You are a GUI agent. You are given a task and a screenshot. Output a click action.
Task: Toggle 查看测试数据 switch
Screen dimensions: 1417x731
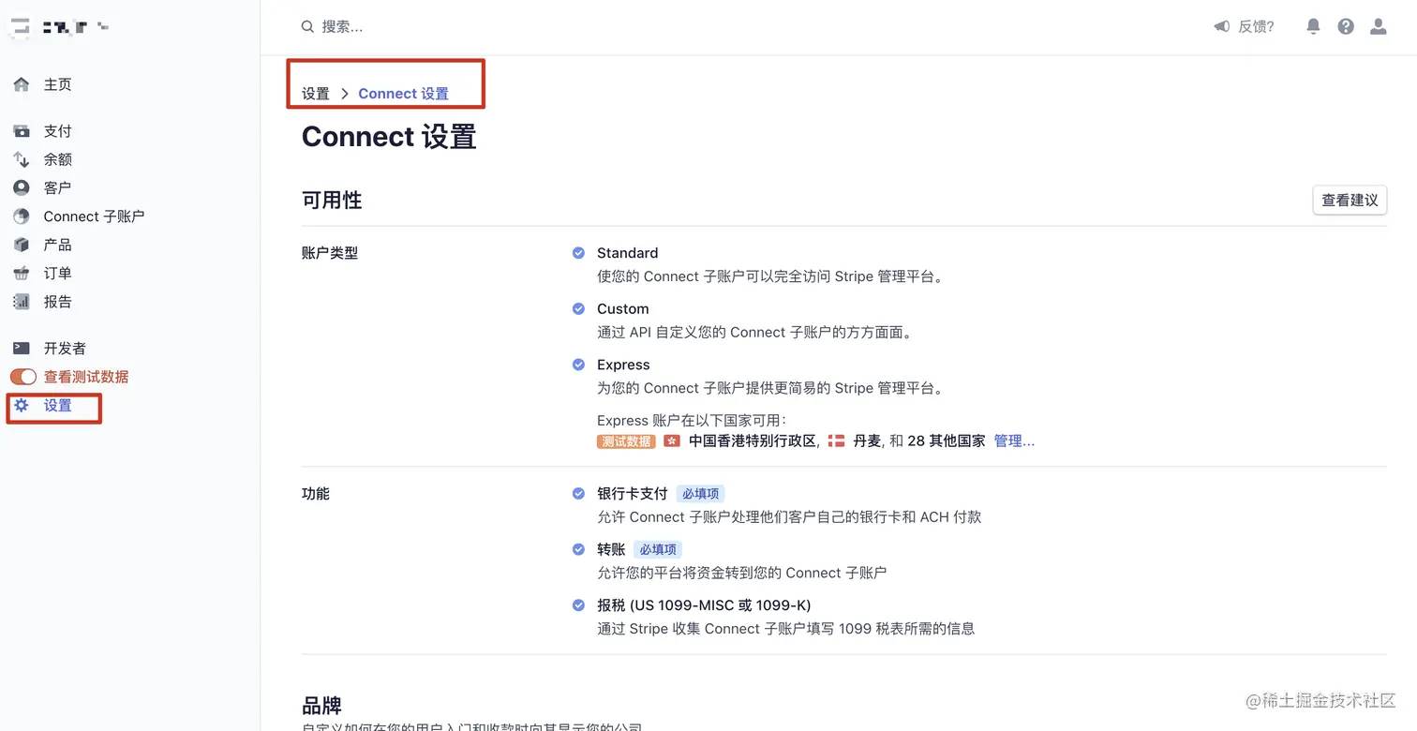click(23, 377)
